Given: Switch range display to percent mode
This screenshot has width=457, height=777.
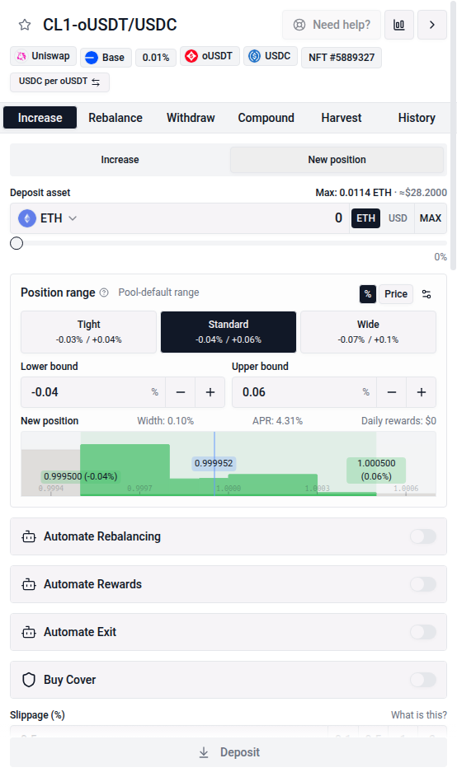Looking at the screenshot, I should [368, 294].
